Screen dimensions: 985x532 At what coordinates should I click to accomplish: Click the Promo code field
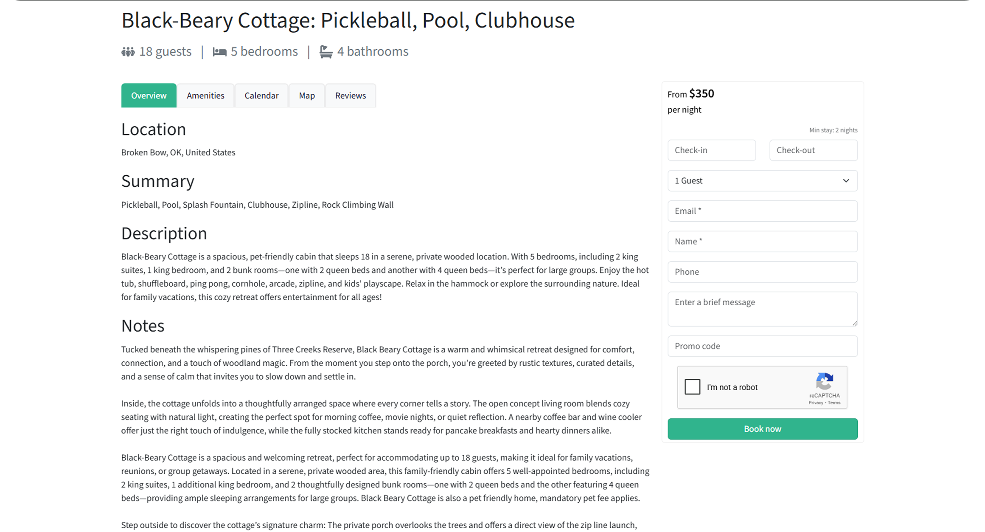coord(762,346)
